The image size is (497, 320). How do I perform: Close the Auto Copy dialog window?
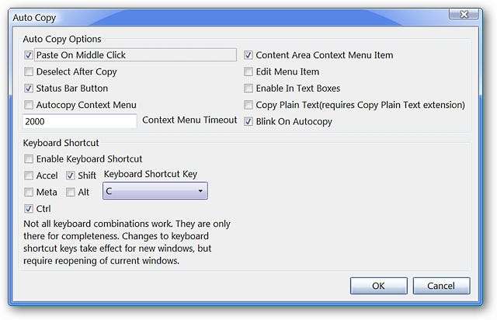[464, 15]
